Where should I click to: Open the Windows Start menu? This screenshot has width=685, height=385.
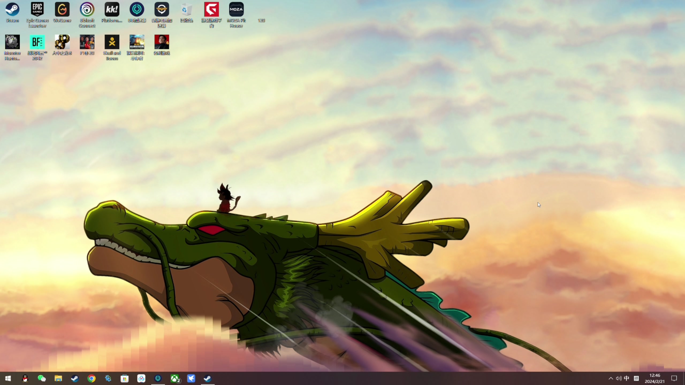[x=8, y=378]
